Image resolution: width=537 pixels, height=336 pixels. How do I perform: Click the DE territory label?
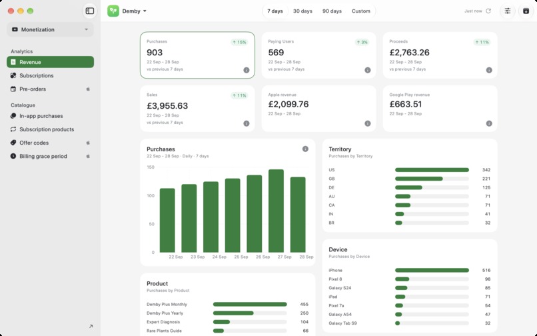332,187
